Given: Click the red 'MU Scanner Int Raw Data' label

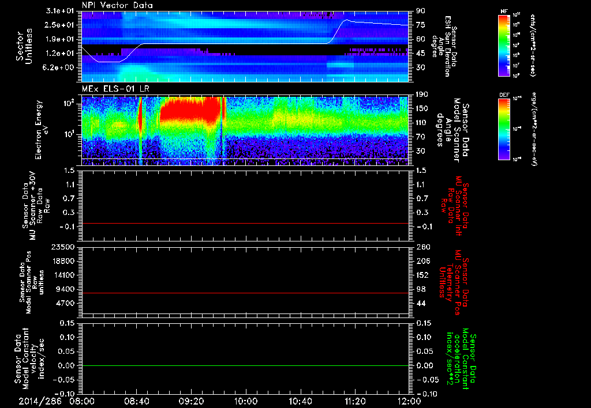Looking at the screenshot, I should 454,206.
